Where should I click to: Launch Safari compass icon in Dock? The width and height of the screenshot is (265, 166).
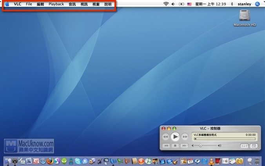tap(43, 161)
